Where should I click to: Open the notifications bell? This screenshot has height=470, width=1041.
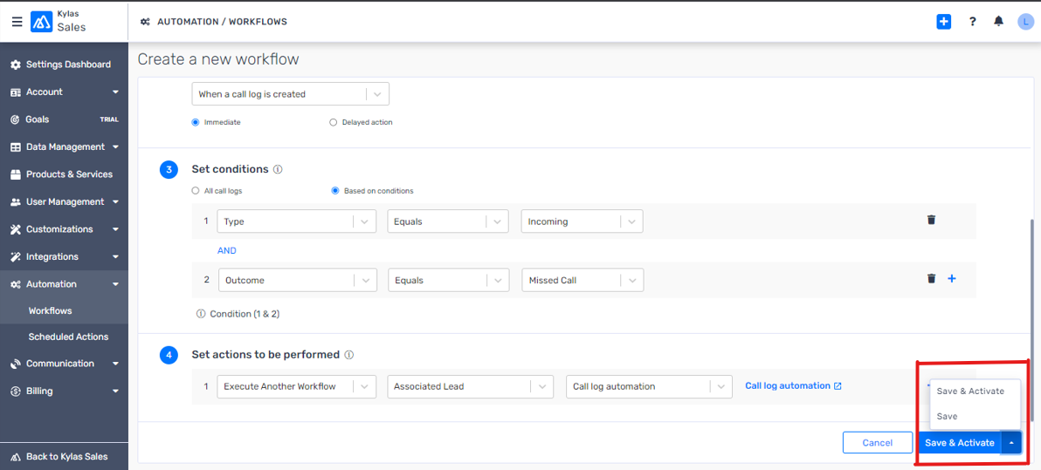[x=998, y=22]
